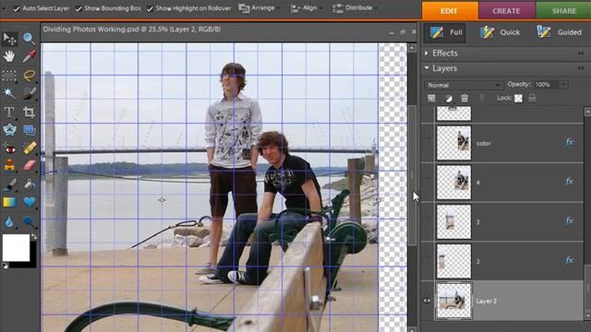Open the Effects panel double-arrow menu

pyautogui.click(x=581, y=53)
